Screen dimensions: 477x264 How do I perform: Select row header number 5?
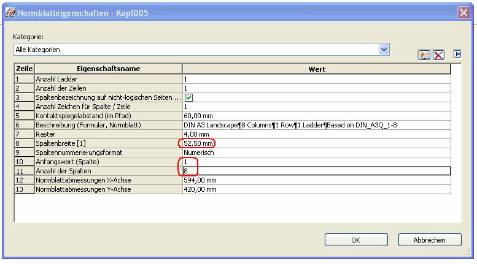coord(24,116)
